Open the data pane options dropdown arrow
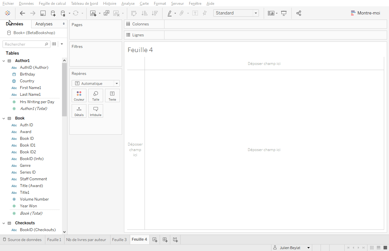The height and width of the screenshot is (251, 389). coord(62,44)
